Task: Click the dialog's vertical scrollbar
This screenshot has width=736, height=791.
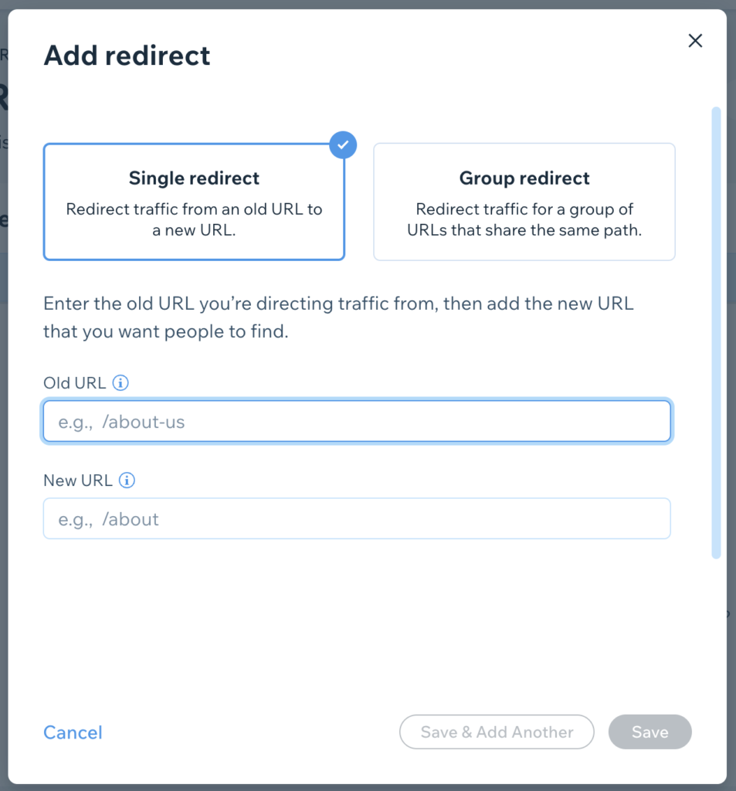Action: tap(716, 333)
